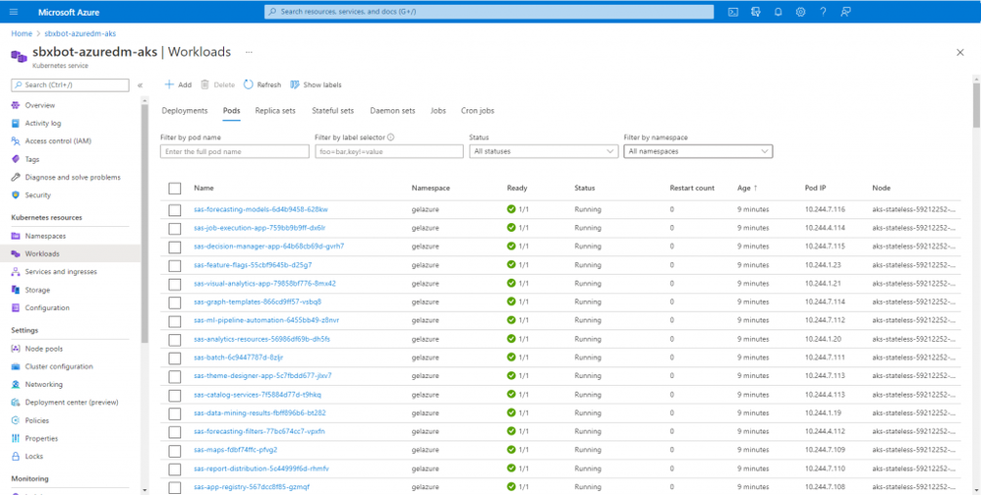Switch to the Cron jobs tab
981x495 pixels.
(x=478, y=111)
